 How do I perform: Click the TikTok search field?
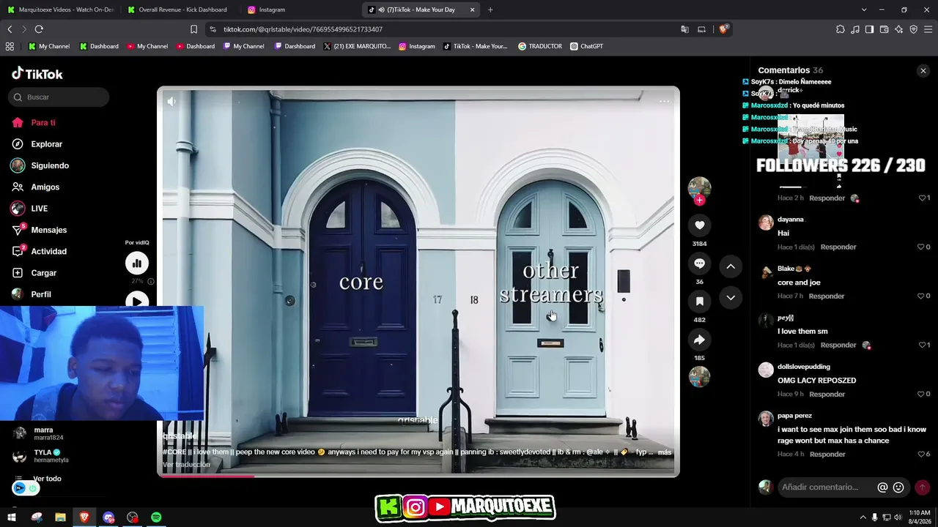(59, 97)
